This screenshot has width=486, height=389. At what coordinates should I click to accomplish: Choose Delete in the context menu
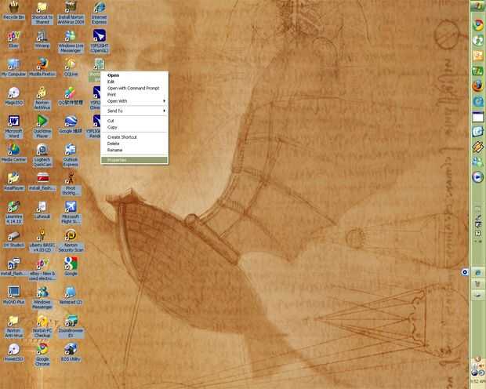point(135,144)
